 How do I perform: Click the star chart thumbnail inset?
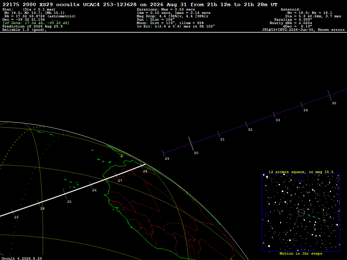[x=301, y=213]
